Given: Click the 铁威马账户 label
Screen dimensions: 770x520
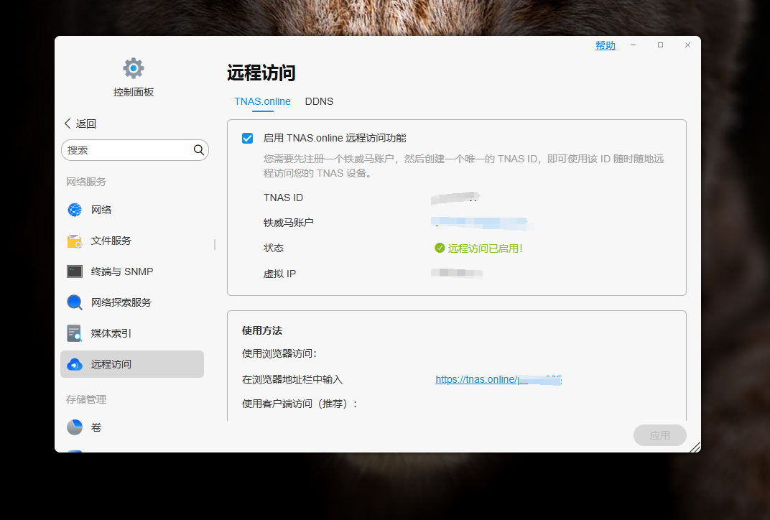Looking at the screenshot, I should [x=288, y=223].
